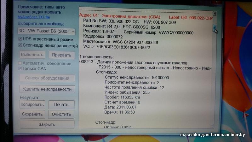252x142 pixels.
Task: Click the VCID: 76E9C03E0183618C87-8022 line
Action: [117, 47]
